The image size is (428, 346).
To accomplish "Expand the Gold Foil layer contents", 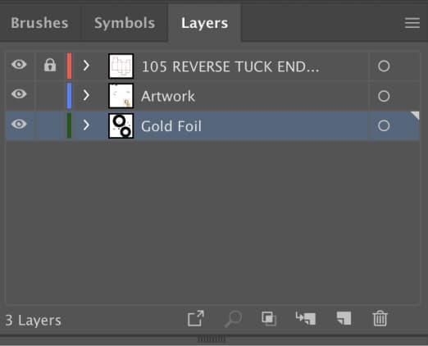I will 86,125.
